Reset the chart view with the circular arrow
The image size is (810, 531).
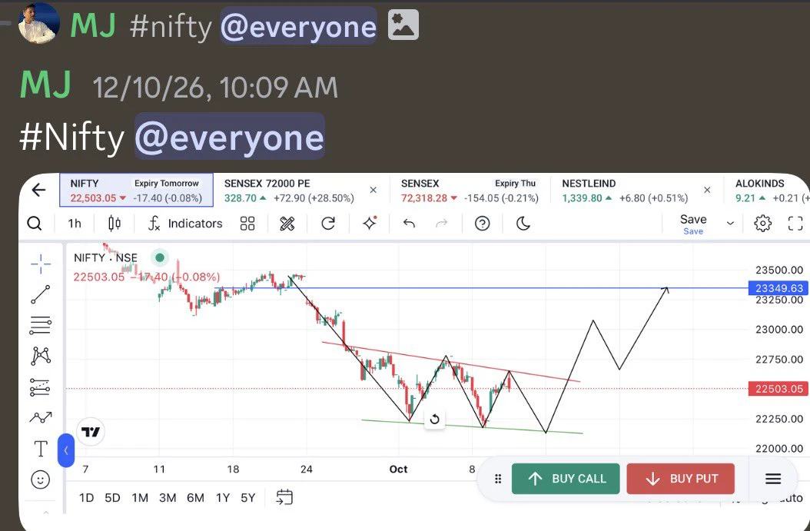pos(434,419)
